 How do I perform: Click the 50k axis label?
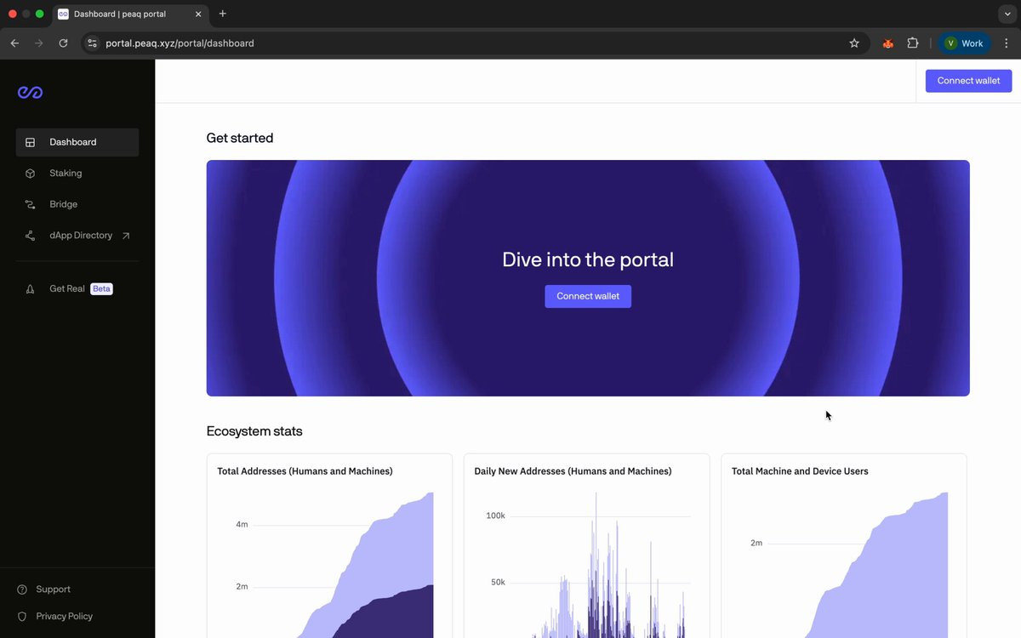pos(499,582)
